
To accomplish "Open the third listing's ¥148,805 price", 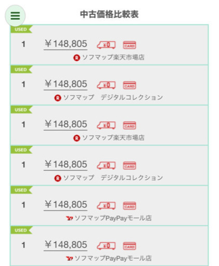I will point(66,124).
